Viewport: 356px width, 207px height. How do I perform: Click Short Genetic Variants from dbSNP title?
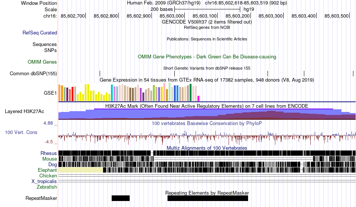pos(207,68)
